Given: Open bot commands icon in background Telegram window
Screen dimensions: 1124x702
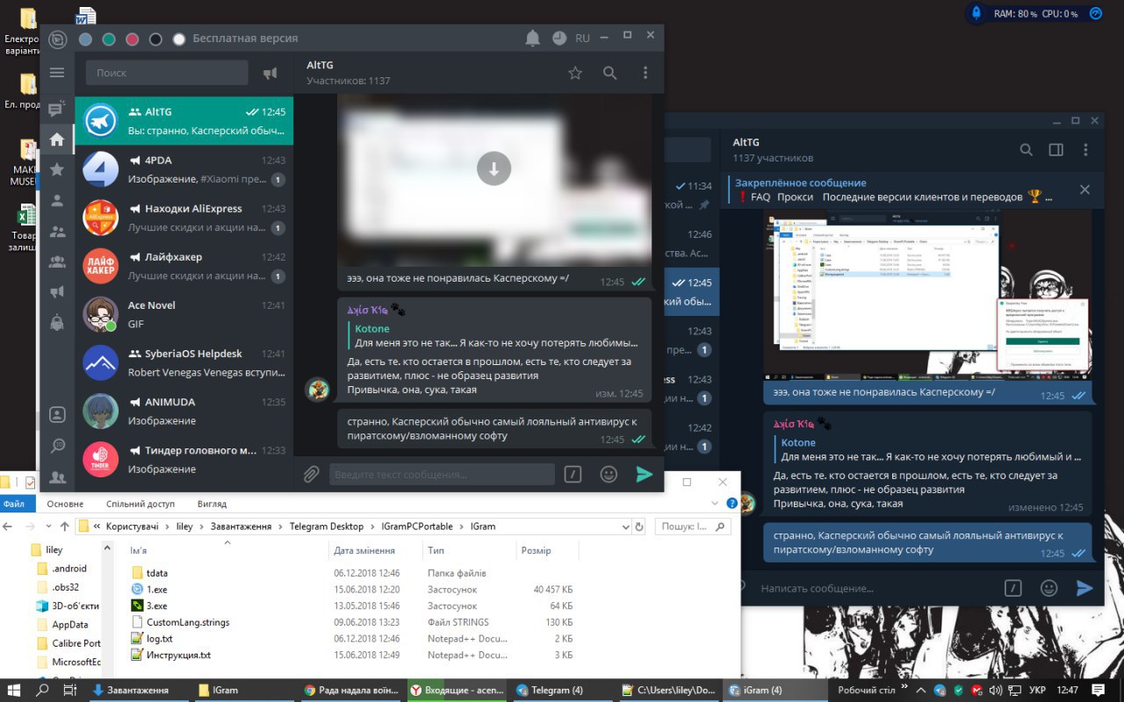Looking at the screenshot, I should [x=1012, y=588].
